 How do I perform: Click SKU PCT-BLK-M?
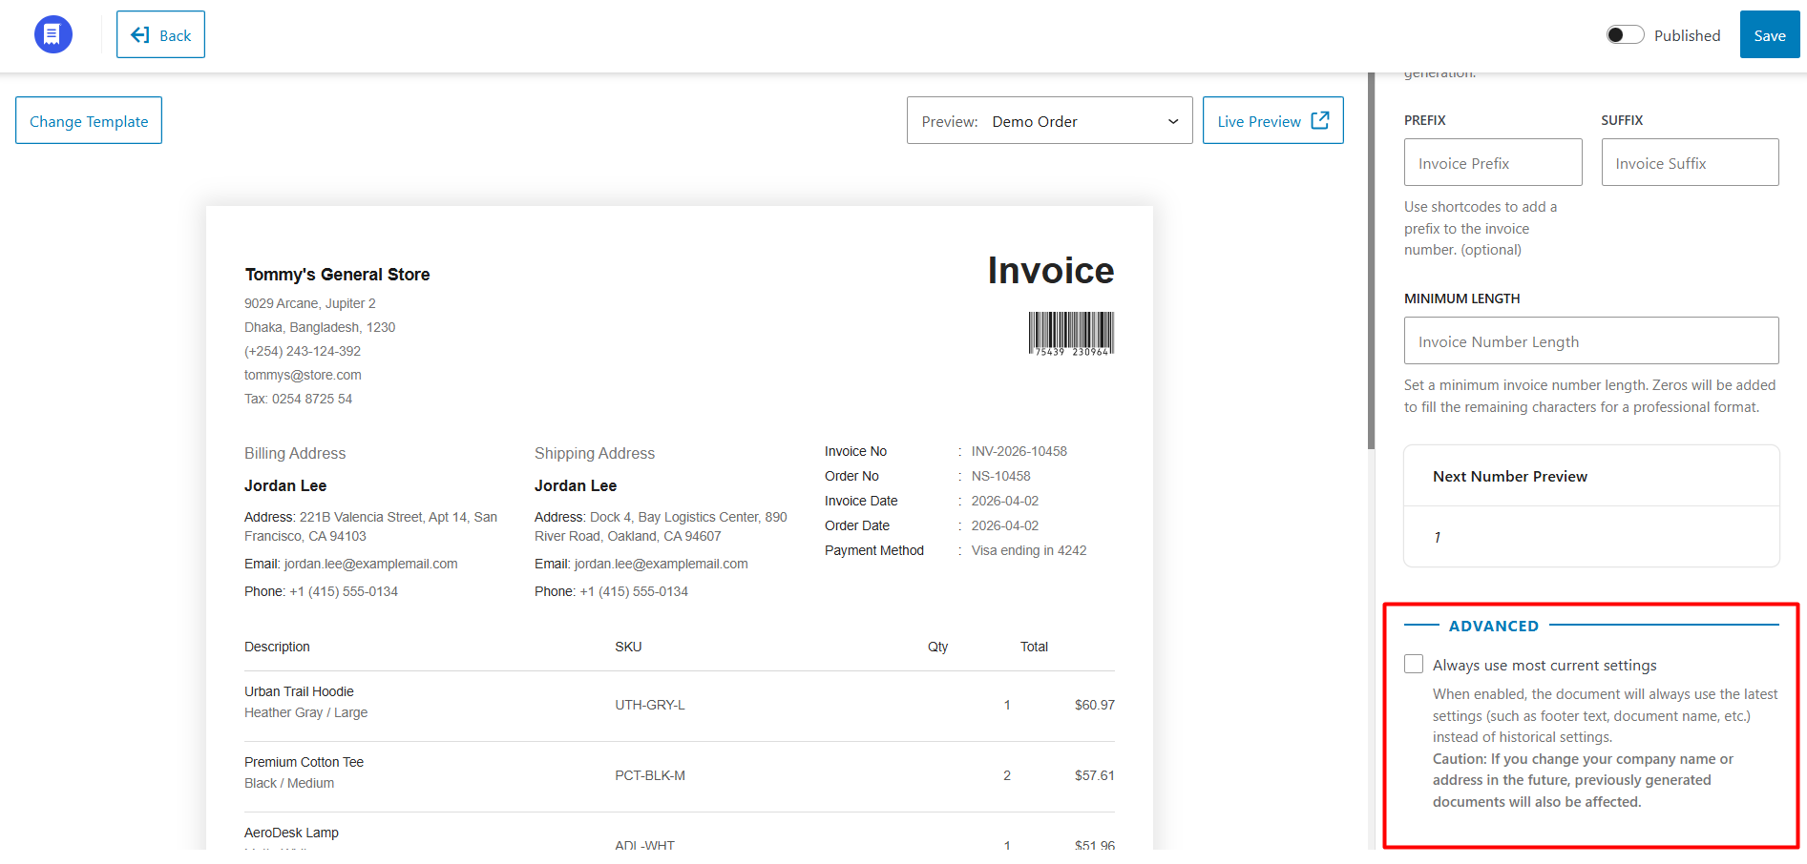coord(650,775)
